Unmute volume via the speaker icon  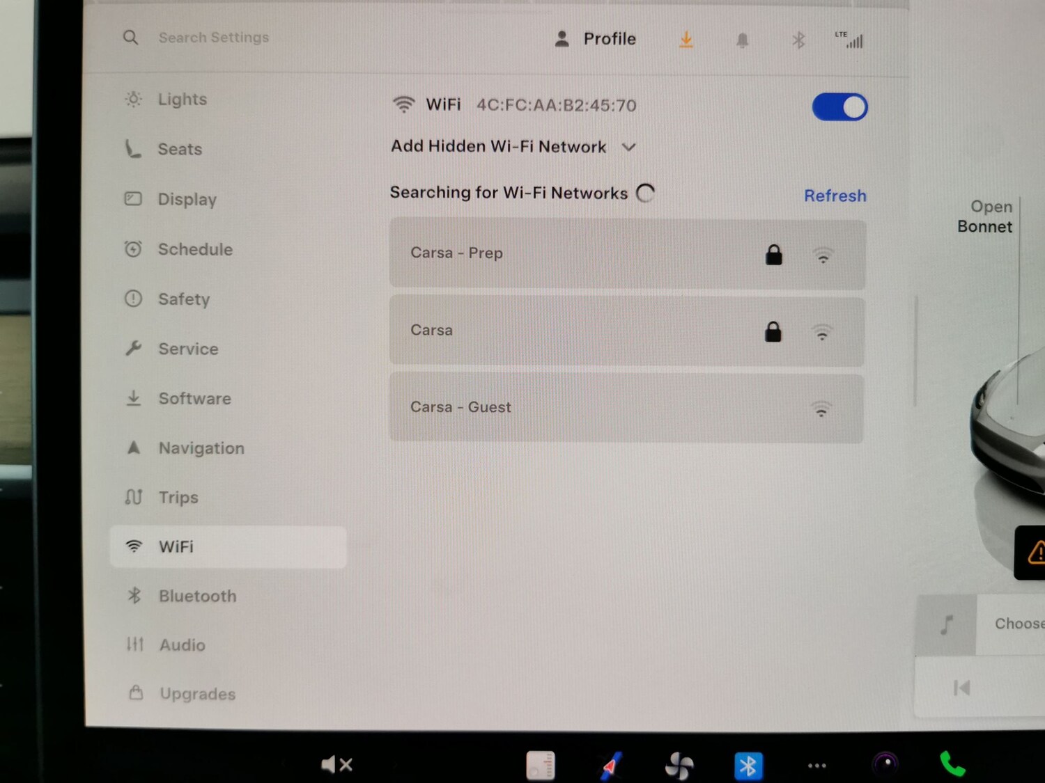pyautogui.click(x=336, y=765)
